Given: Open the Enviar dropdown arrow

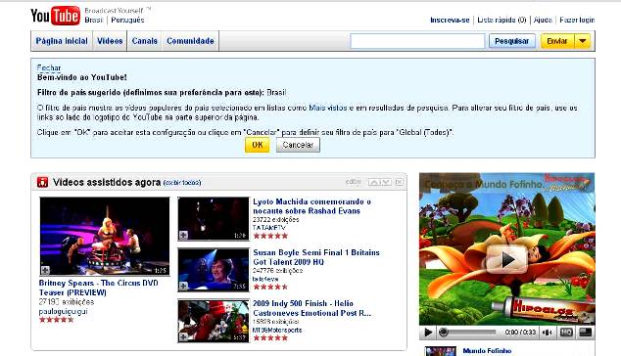Looking at the screenshot, I should [x=582, y=41].
